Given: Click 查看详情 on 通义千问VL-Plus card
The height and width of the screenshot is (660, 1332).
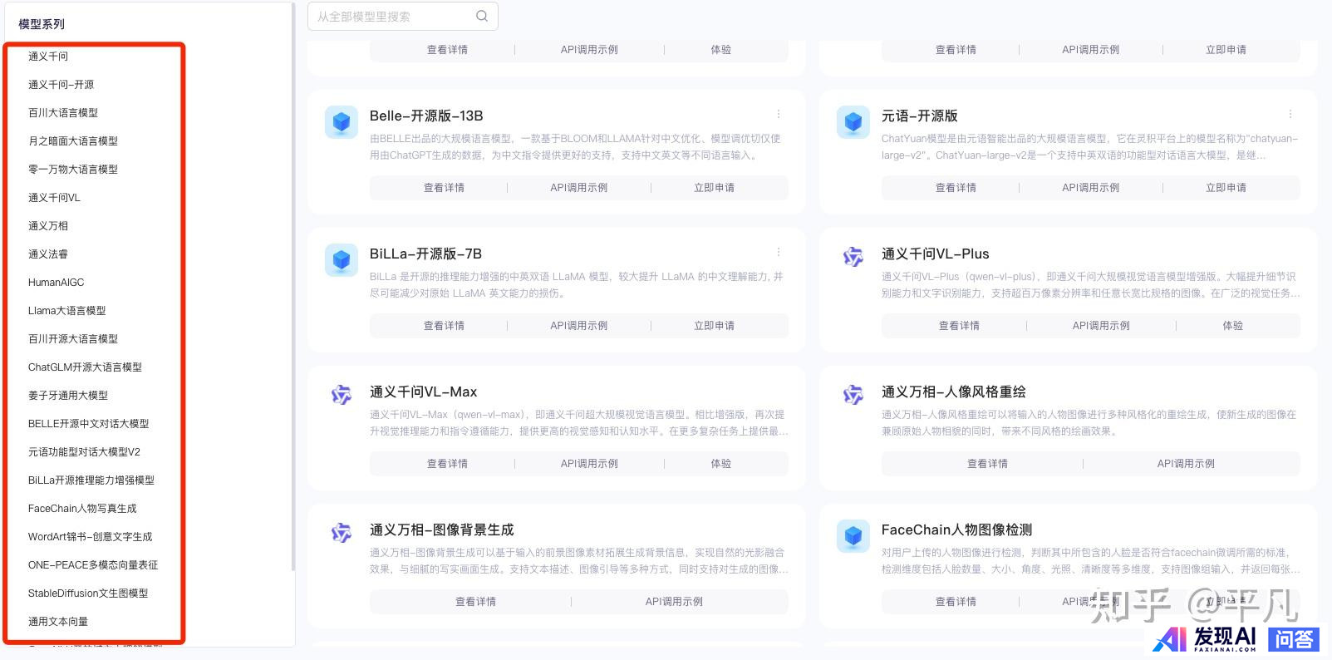Looking at the screenshot, I should (x=959, y=326).
